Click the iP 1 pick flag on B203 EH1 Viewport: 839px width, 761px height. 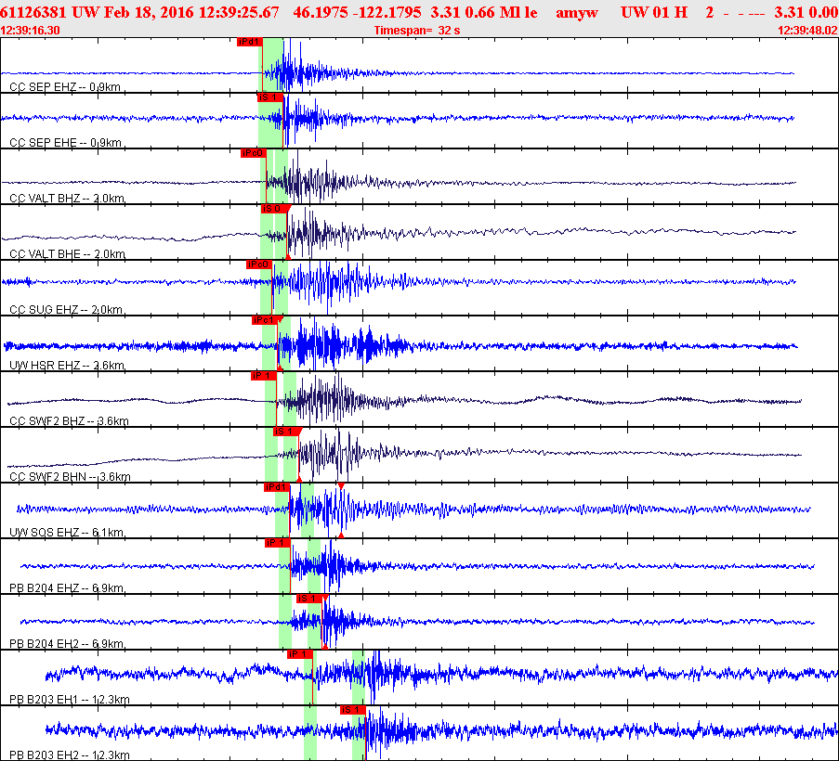pyautogui.click(x=299, y=654)
